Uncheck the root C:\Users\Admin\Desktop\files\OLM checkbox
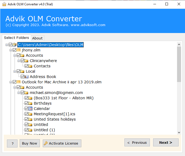 click(11, 45)
